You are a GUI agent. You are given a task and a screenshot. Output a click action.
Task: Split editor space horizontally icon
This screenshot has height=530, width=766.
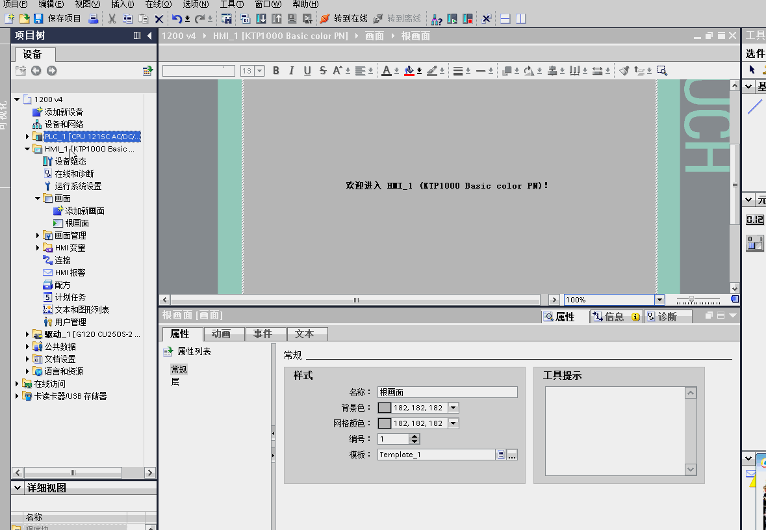pos(505,19)
